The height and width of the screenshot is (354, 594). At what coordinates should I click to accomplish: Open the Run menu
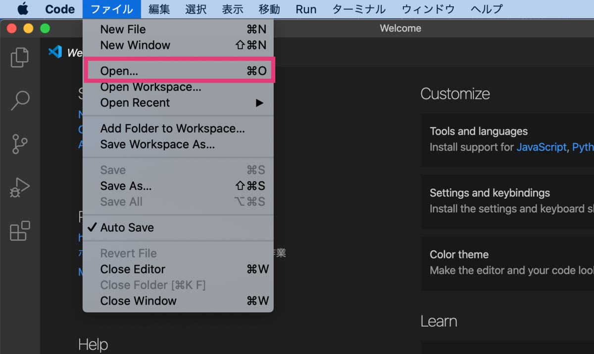306,9
